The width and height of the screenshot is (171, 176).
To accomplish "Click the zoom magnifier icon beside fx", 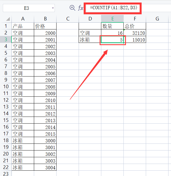I will (72, 8).
